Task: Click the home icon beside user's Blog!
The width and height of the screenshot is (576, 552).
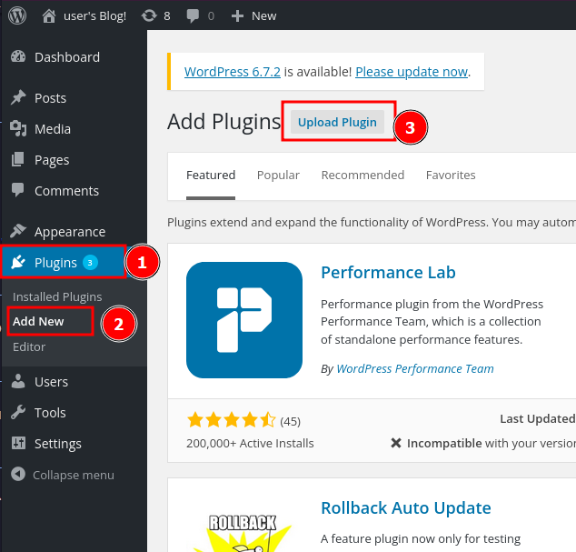Action: coord(49,15)
